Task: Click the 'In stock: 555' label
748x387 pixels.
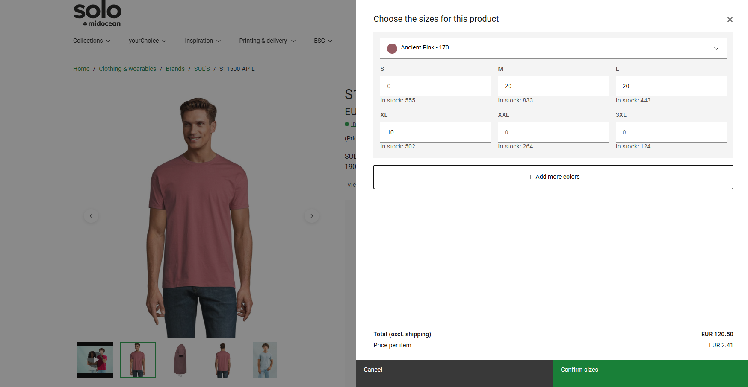Action: click(398, 101)
